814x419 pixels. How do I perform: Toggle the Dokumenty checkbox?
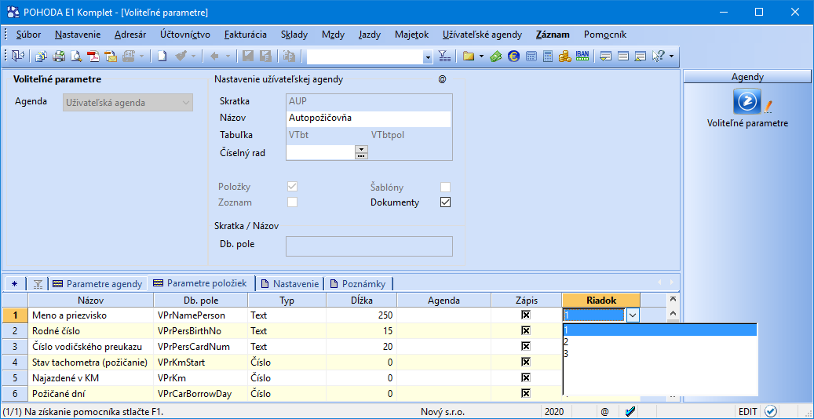[445, 202]
